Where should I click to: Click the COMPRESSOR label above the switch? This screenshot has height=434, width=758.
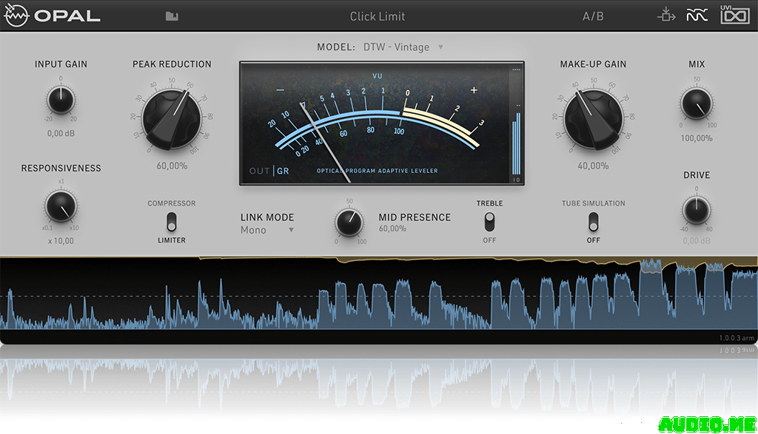[x=172, y=203]
